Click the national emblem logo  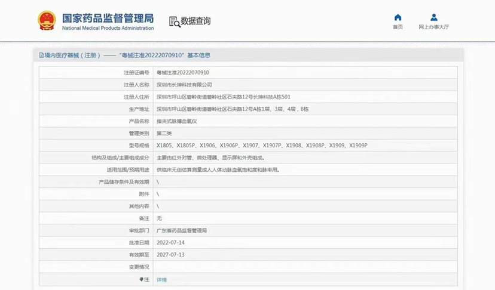(47, 21)
